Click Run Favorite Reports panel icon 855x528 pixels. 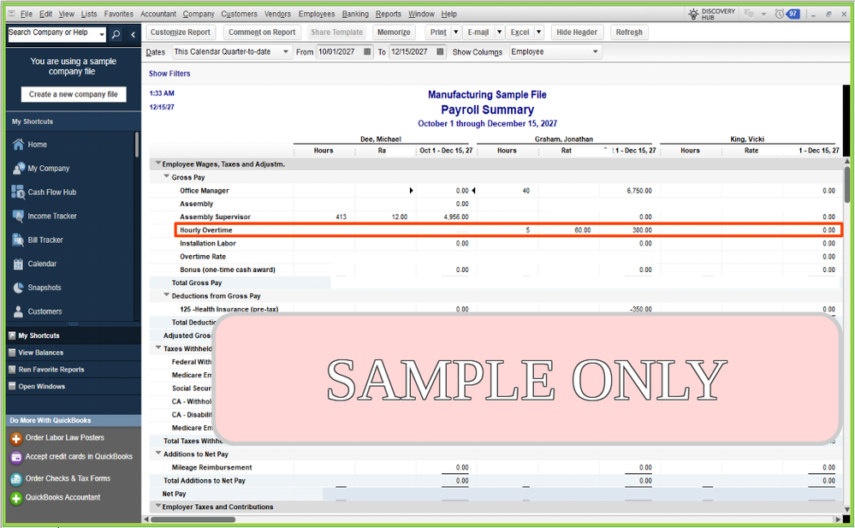click(12, 370)
